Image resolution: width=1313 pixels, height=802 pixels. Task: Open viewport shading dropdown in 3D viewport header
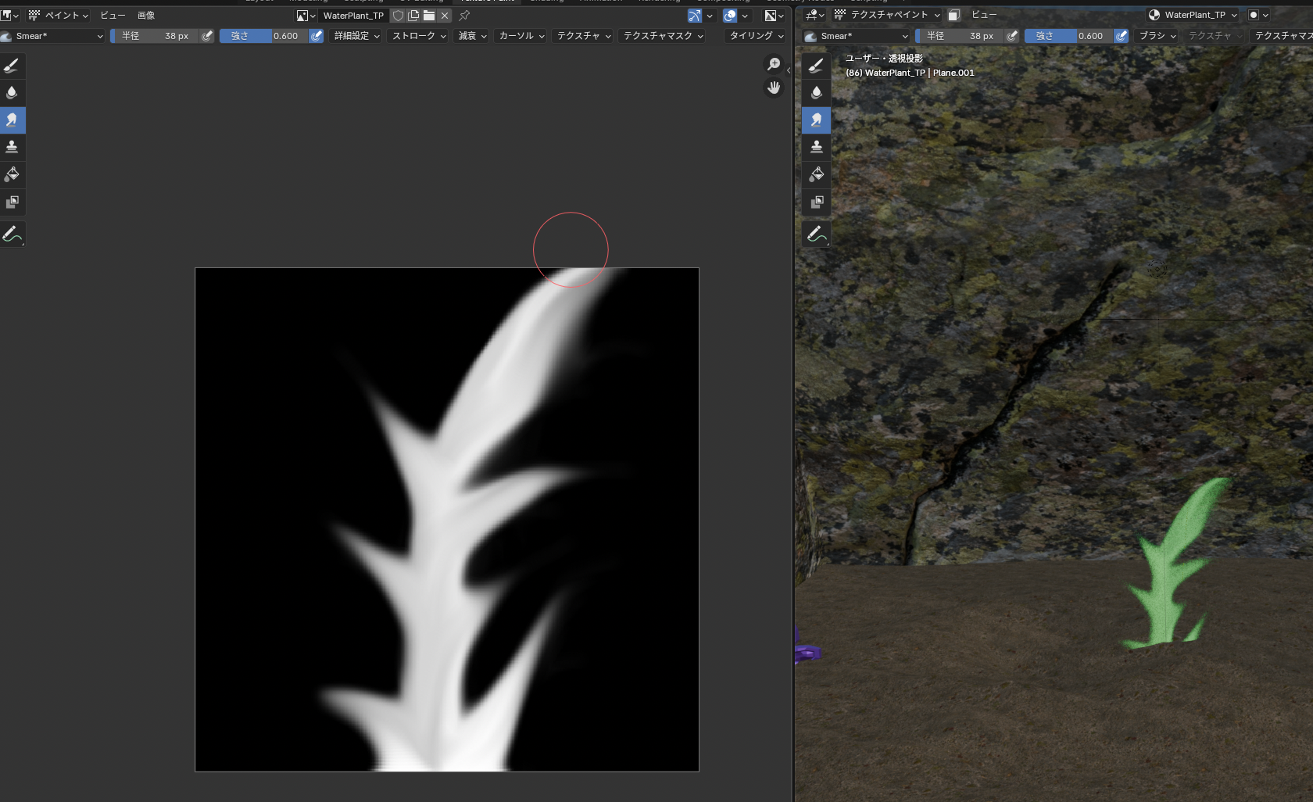(1258, 15)
